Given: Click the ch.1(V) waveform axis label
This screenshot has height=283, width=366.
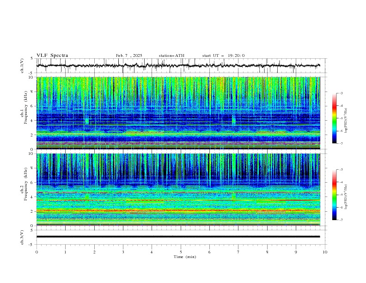Looking at the screenshot, I should [22, 66].
